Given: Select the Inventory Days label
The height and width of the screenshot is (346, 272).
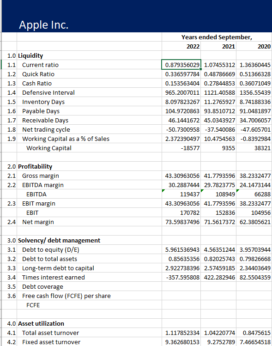Looking at the screenshot, I should tap(43, 102).
